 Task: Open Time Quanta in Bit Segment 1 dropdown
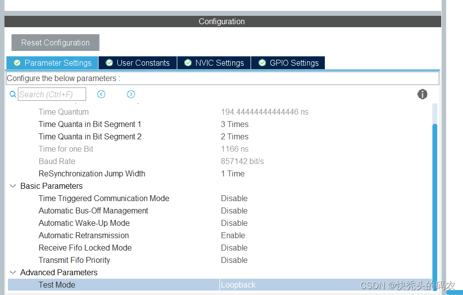(x=234, y=124)
